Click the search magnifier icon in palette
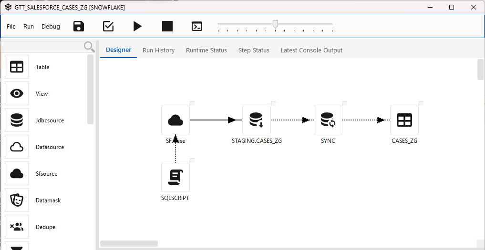Image resolution: width=485 pixels, height=250 pixels. [x=89, y=47]
